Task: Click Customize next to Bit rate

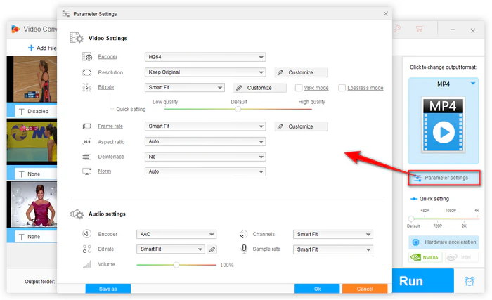Action: 260,88
